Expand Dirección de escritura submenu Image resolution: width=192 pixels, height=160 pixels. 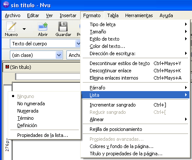point(135,53)
